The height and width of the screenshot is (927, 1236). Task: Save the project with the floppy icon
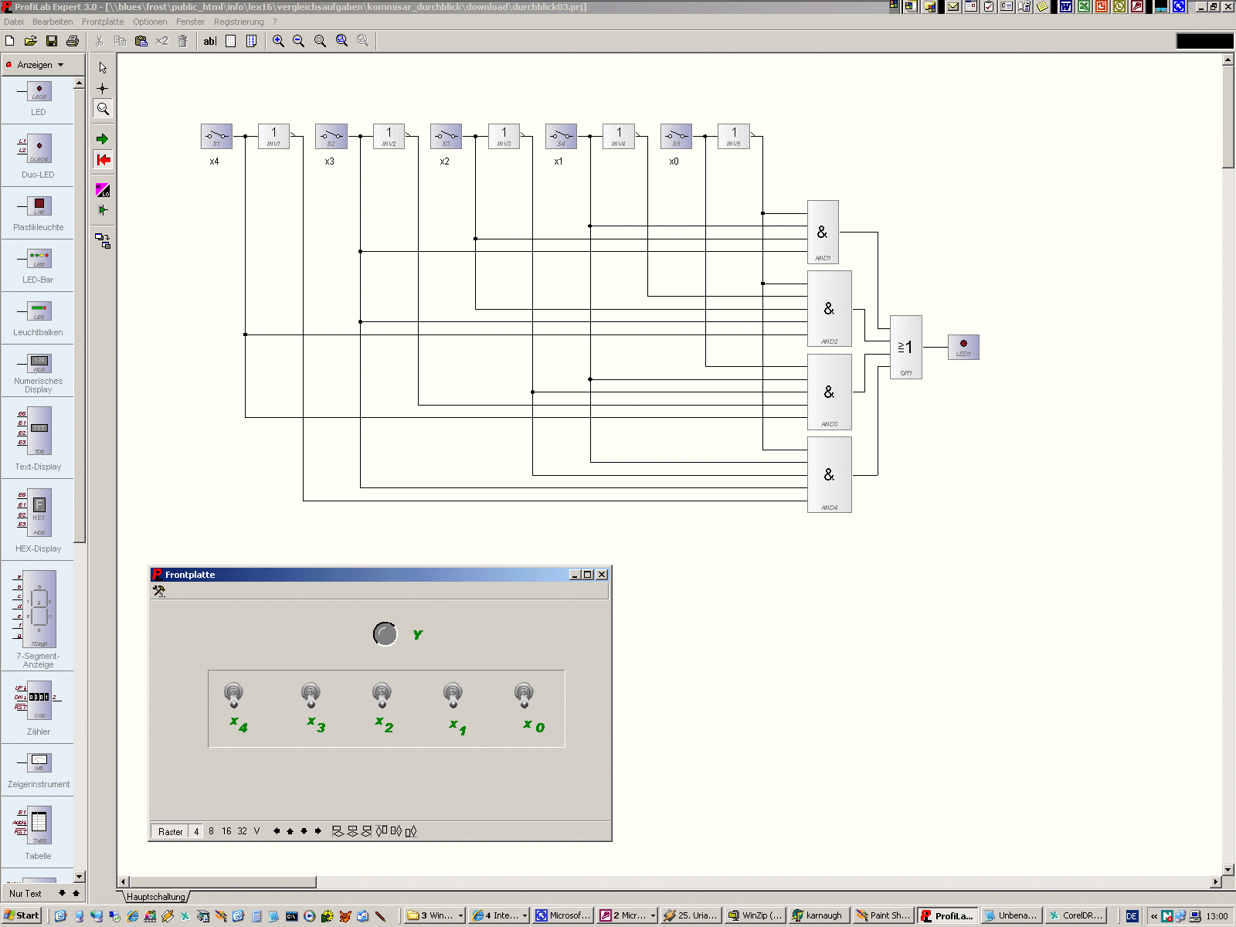coord(52,41)
